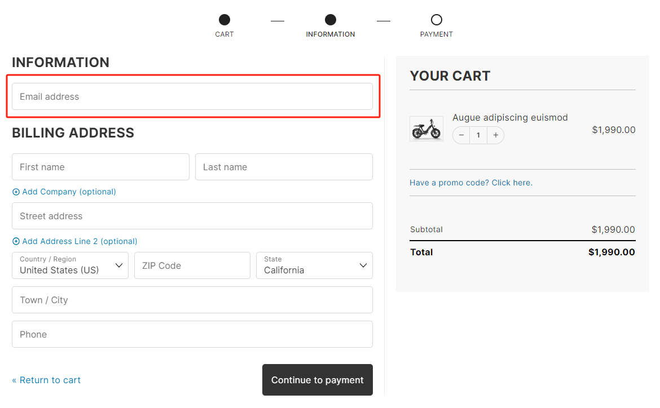Click the Return to cart link
Viewport: 660px width, 408px height.
coord(46,380)
